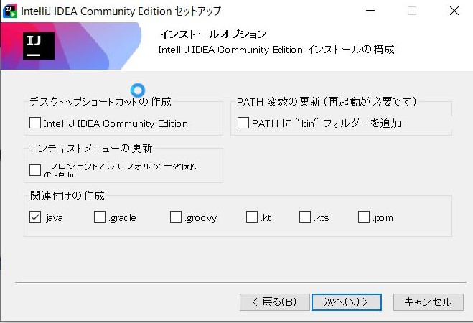Enable the .gradle file association
This screenshot has height=323, width=473.
pyautogui.click(x=100, y=217)
